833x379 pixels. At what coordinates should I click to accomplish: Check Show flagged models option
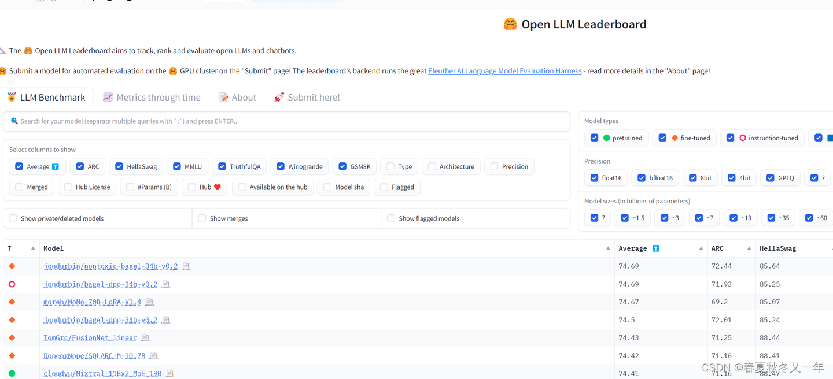tap(391, 218)
